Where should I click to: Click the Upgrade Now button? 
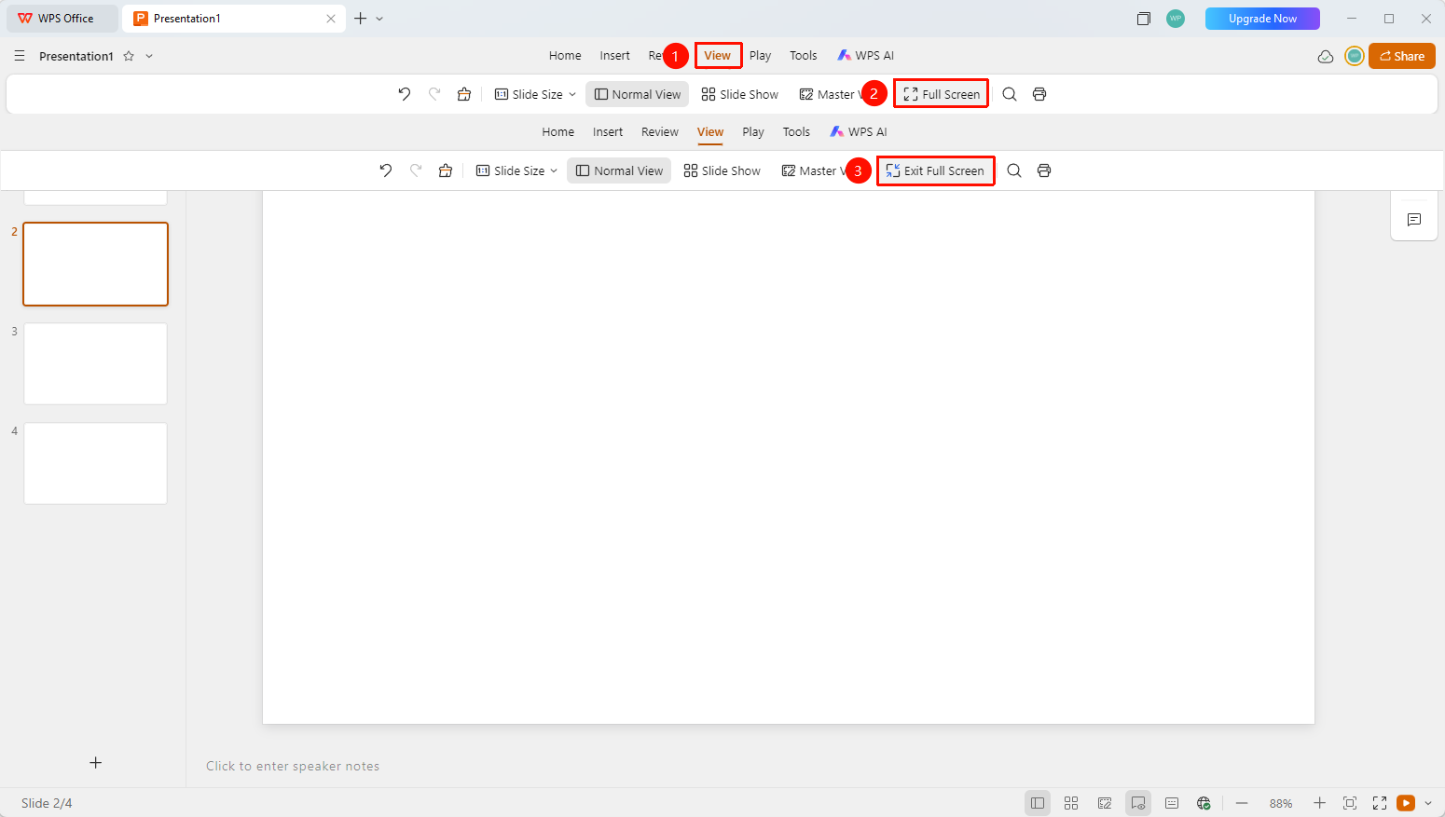(x=1262, y=19)
